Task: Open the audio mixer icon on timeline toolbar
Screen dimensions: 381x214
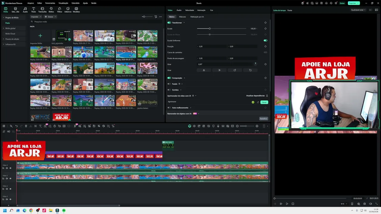Action: coord(223,126)
